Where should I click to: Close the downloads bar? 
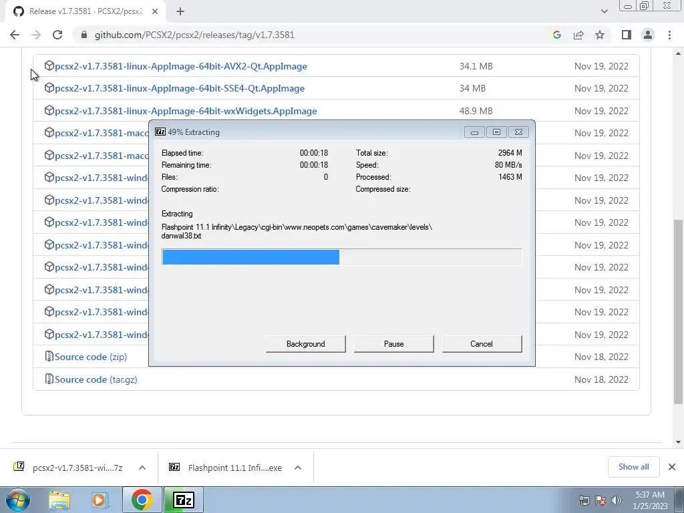[x=672, y=467]
